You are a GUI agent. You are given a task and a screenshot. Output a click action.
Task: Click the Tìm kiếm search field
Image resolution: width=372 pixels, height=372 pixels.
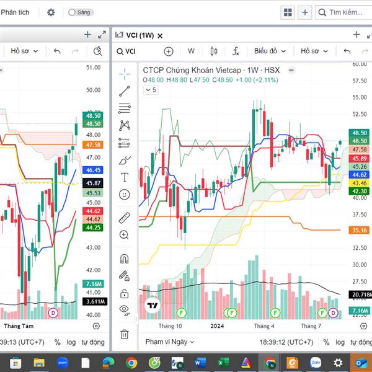pyautogui.click(x=344, y=12)
